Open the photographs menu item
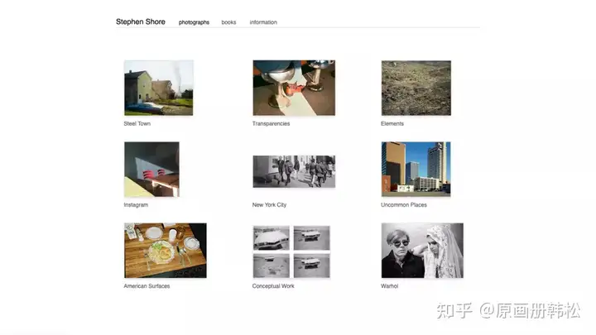596x335 pixels. tap(194, 22)
